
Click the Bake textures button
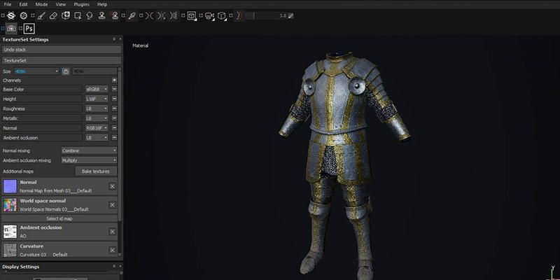[97, 171]
